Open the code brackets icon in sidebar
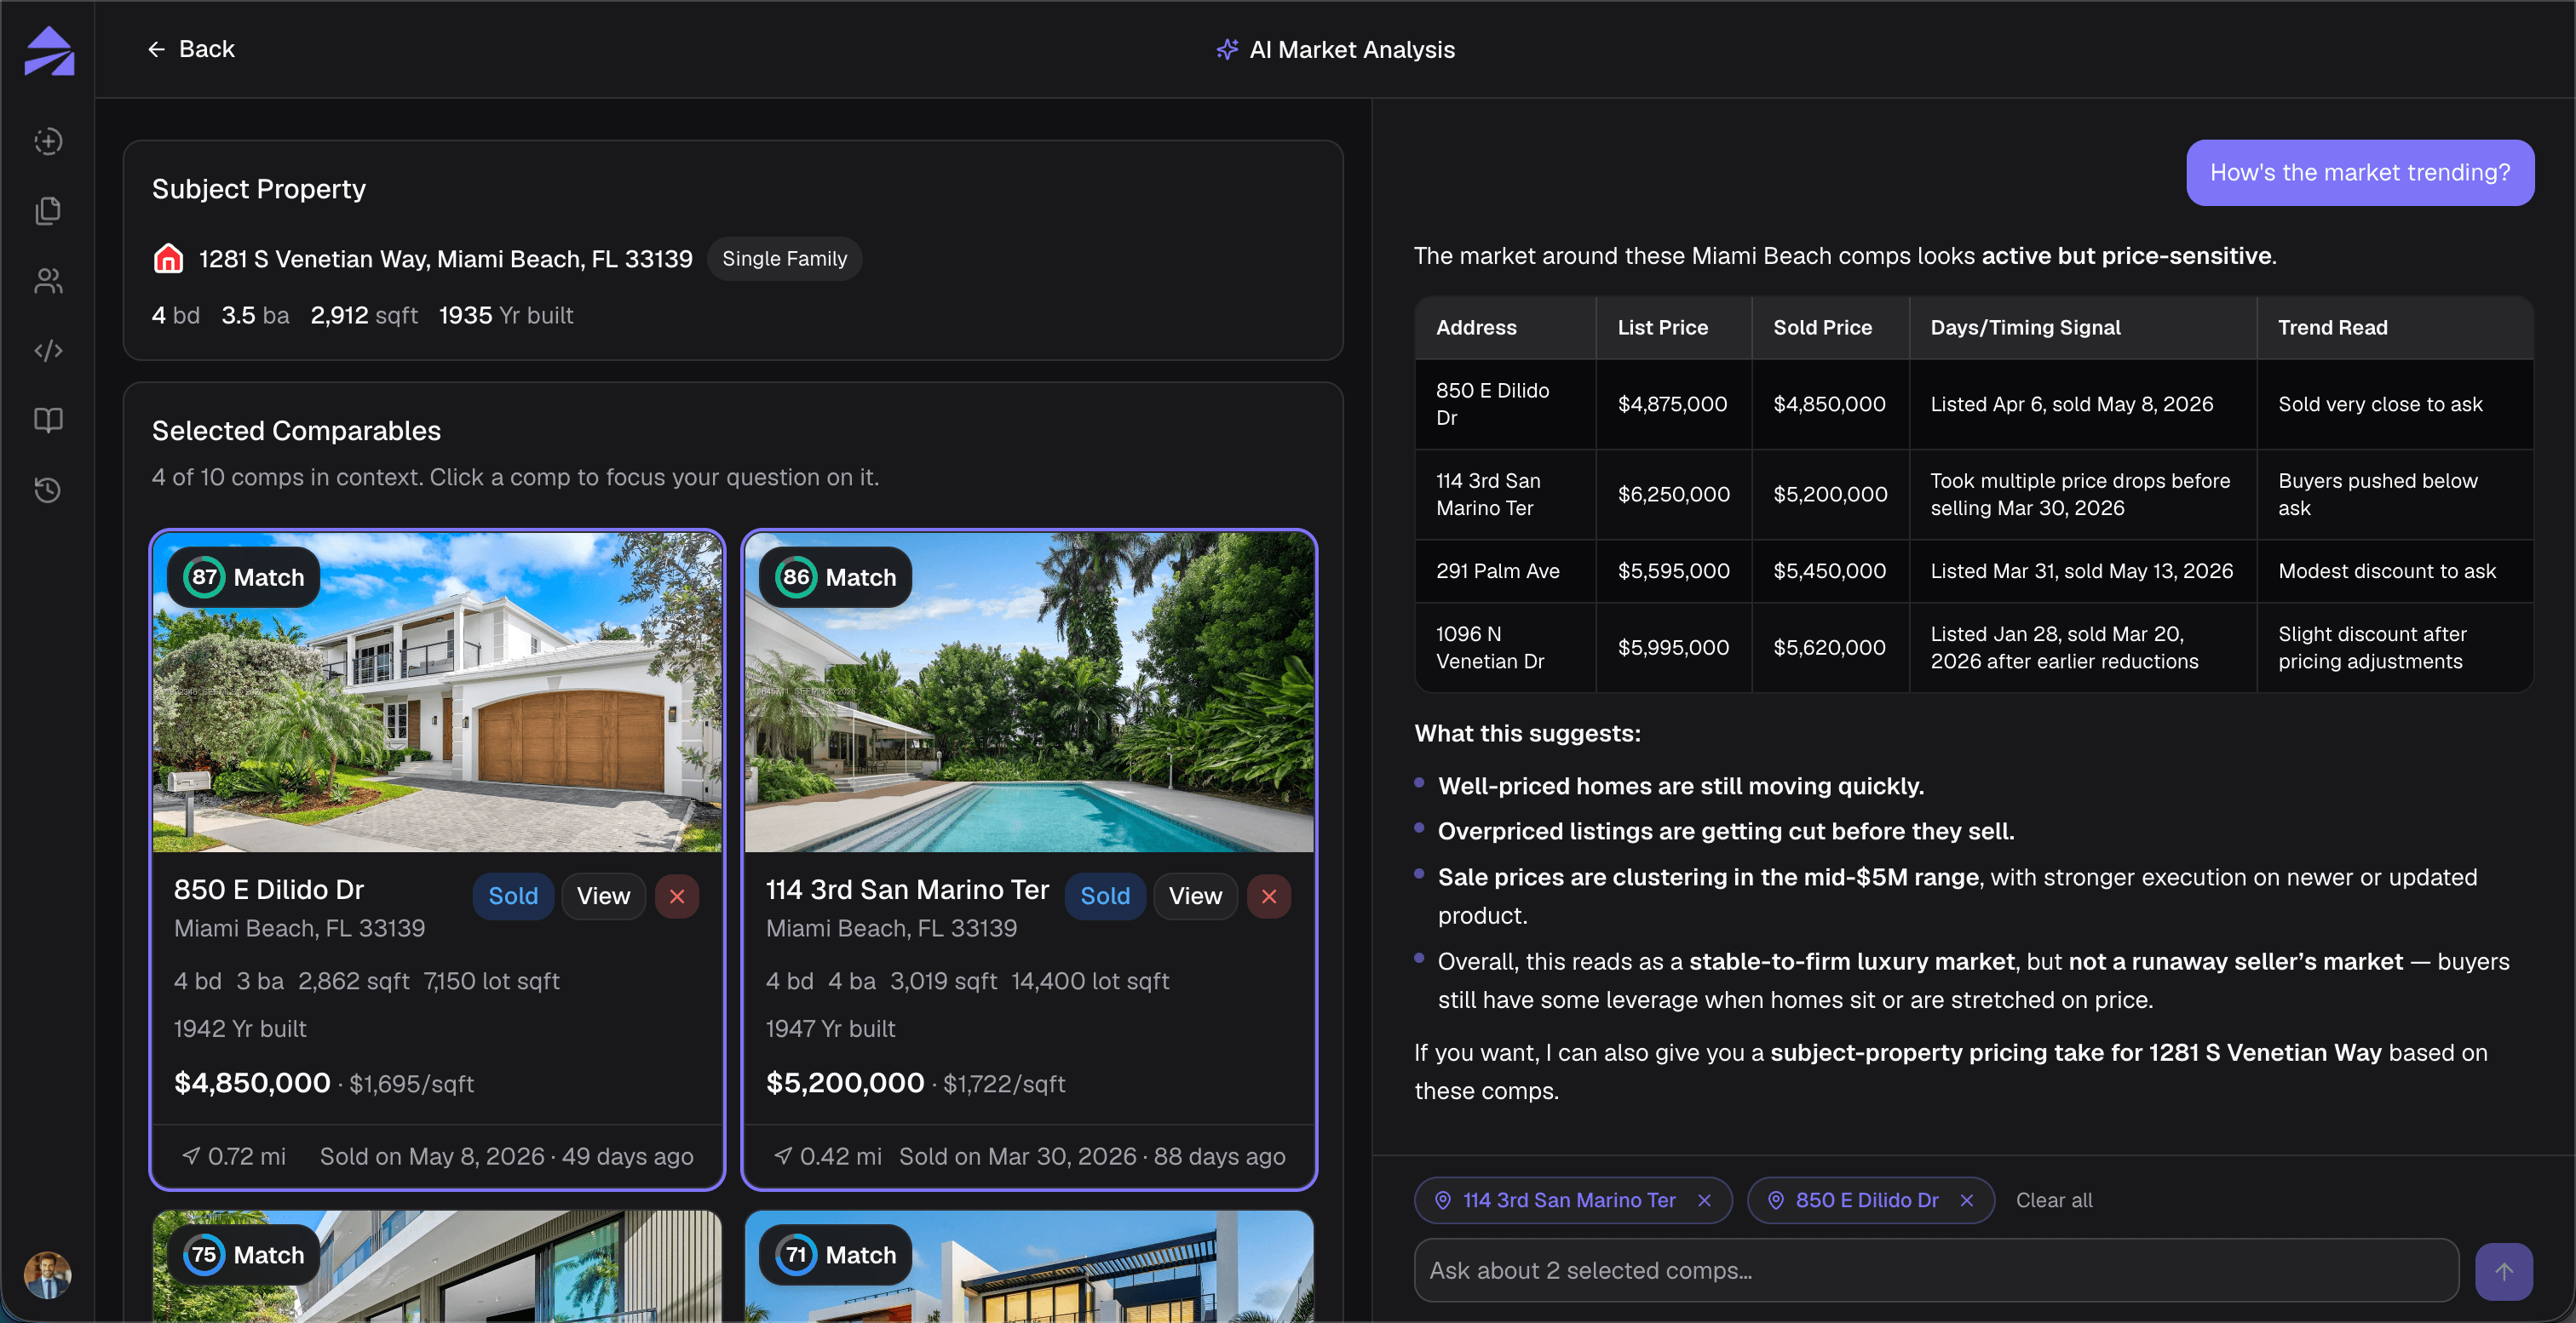 48,351
